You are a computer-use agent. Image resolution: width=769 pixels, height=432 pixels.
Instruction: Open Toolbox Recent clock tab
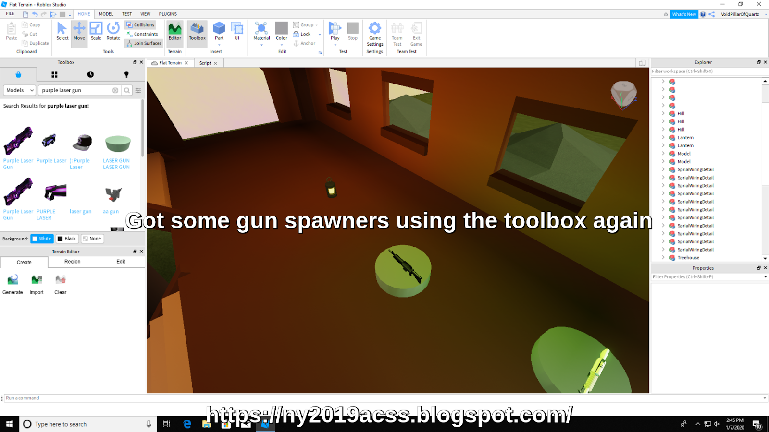tap(90, 74)
